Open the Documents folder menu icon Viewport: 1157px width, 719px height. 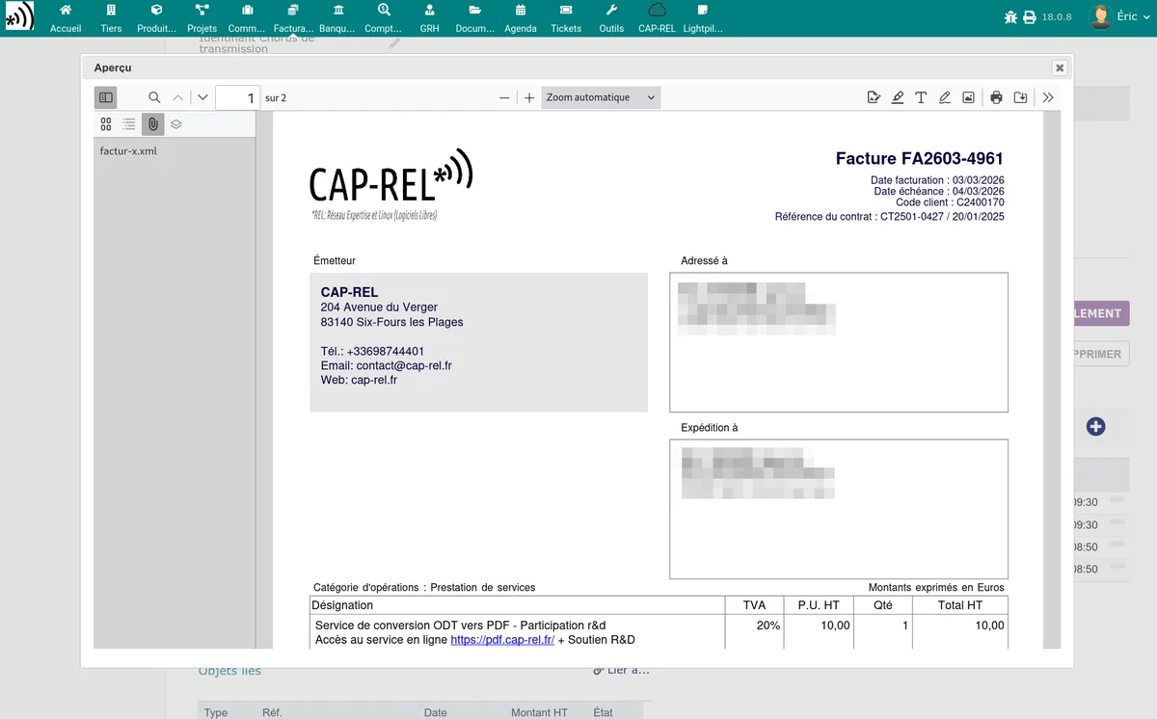coord(474,11)
